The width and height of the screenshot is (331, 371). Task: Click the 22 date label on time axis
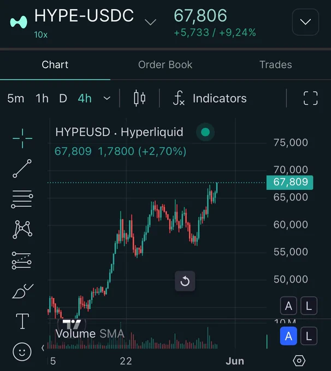pos(126,361)
